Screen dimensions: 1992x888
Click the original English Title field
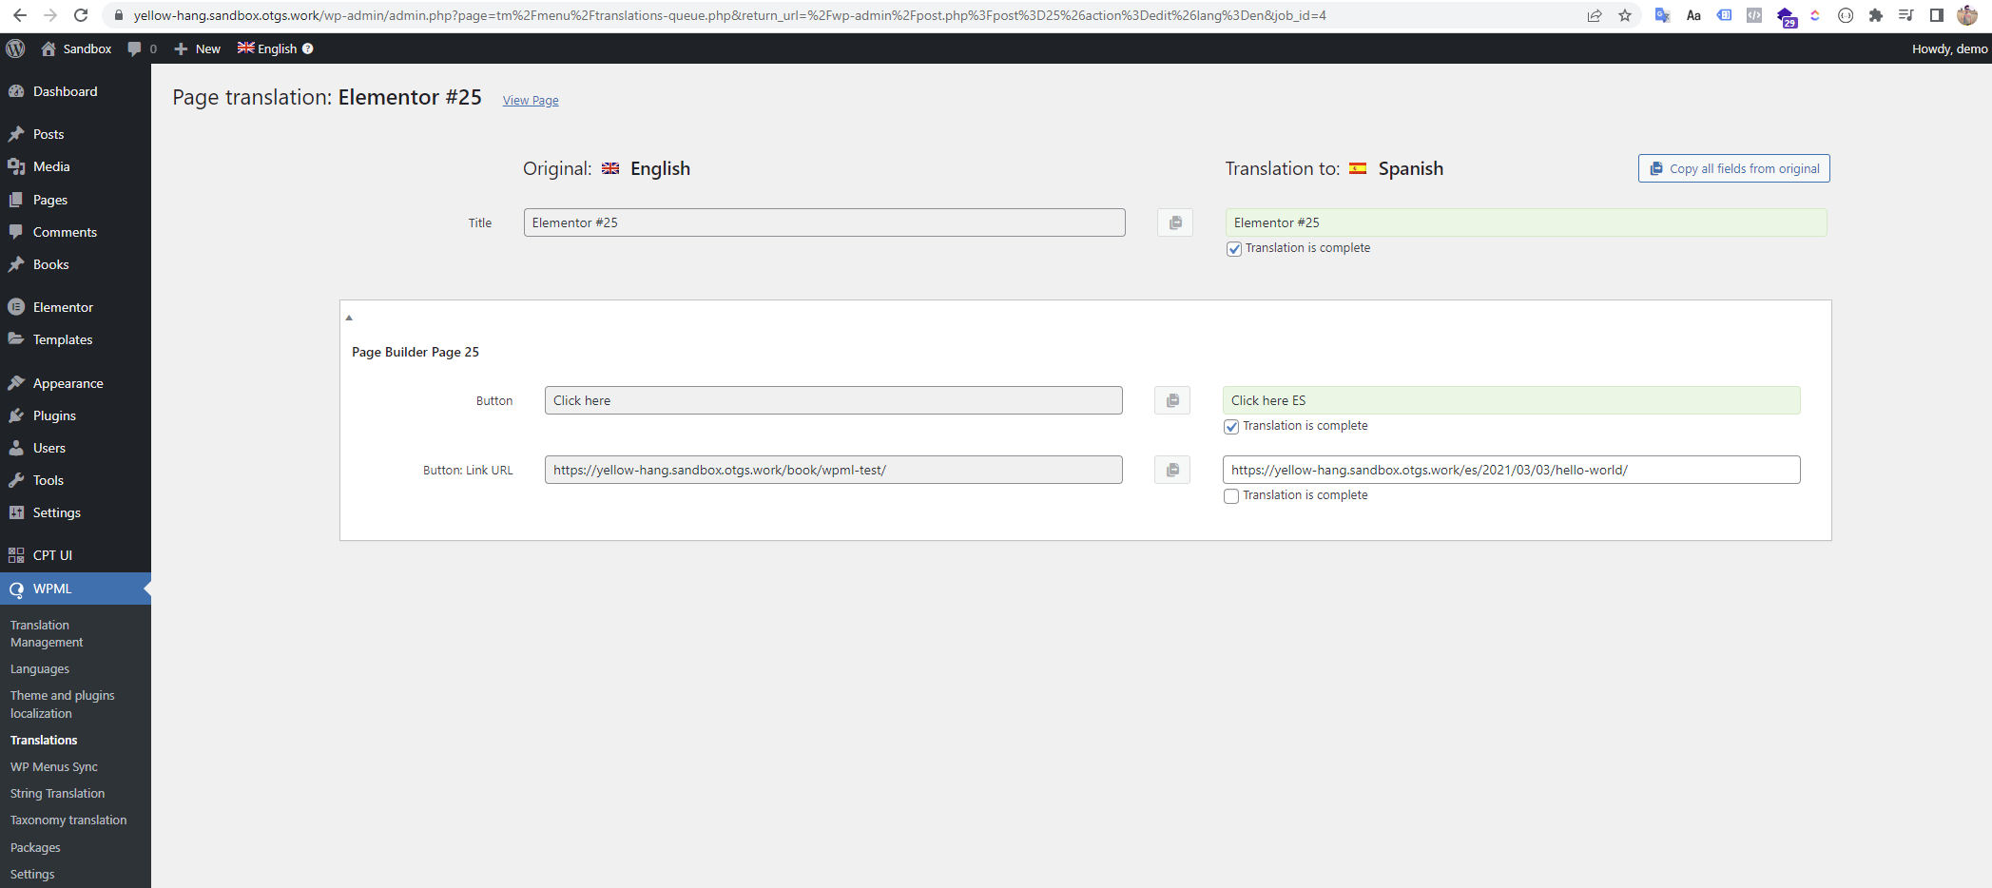click(x=824, y=222)
